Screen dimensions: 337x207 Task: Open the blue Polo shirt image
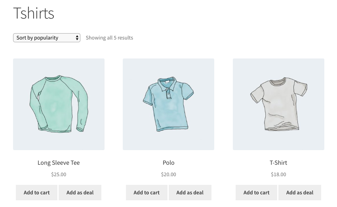(169, 104)
